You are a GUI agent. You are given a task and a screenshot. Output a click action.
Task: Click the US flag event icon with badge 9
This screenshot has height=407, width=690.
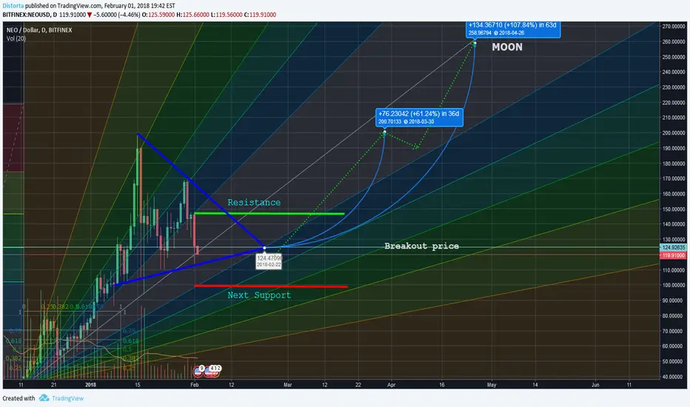tap(198, 372)
